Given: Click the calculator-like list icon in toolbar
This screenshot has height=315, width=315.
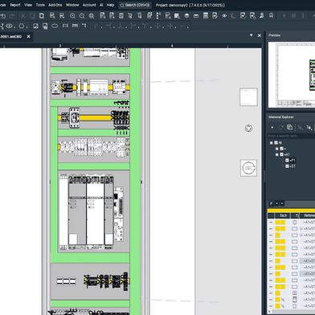Looking at the screenshot, I should pyautogui.click(x=206, y=16).
